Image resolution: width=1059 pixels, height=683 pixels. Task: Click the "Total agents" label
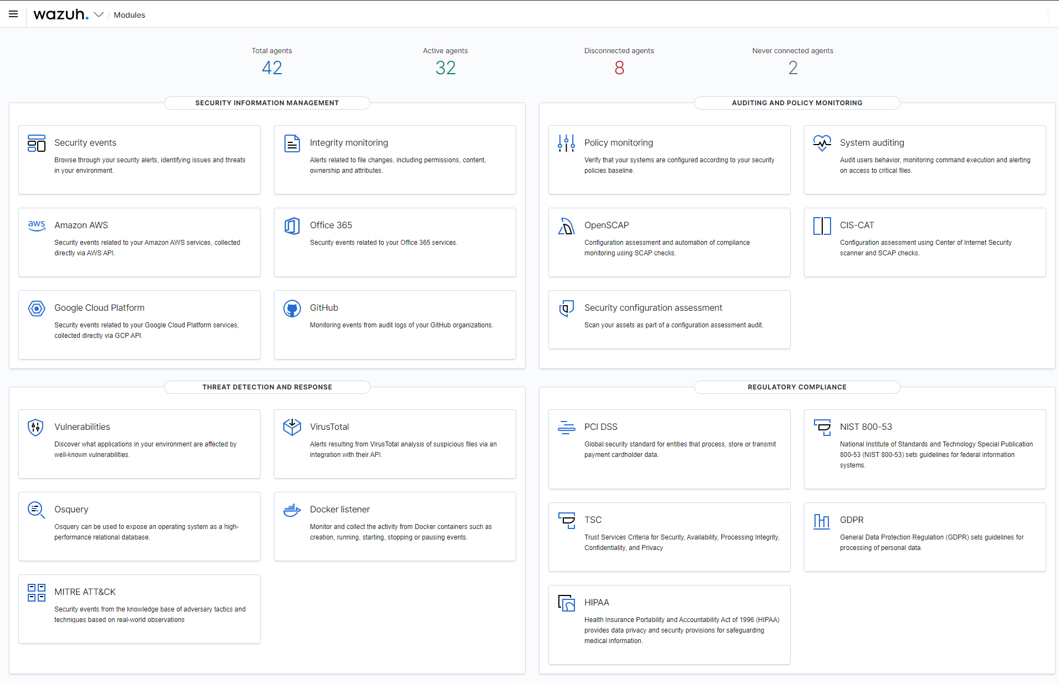click(272, 51)
